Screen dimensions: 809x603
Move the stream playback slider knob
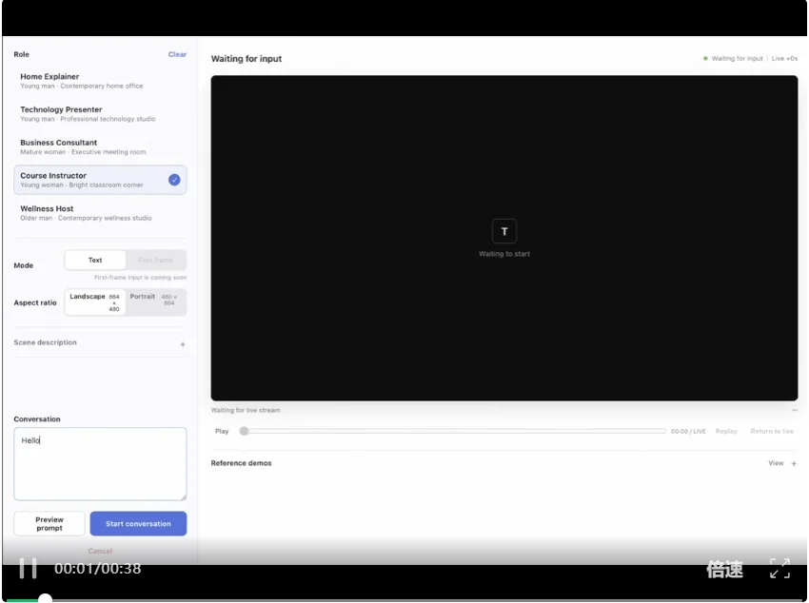tap(244, 431)
